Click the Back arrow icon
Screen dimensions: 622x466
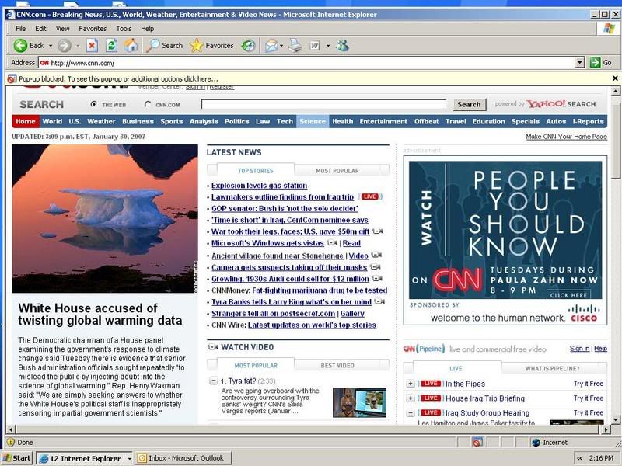(x=20, y=46)
